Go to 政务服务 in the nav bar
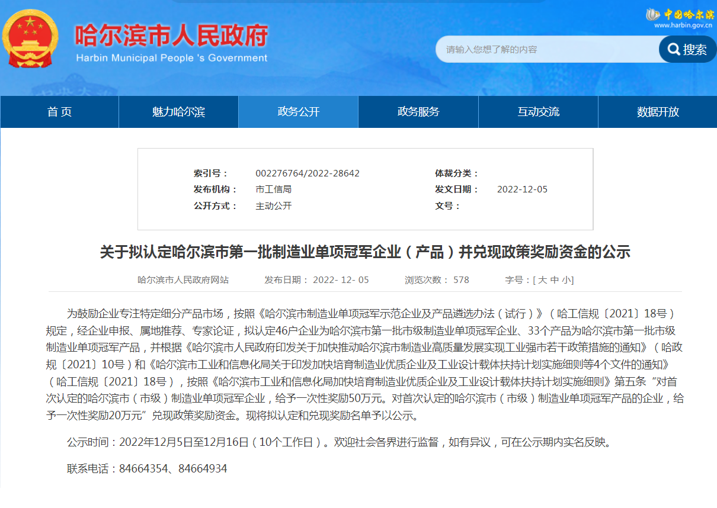 [x=418, y=112]
